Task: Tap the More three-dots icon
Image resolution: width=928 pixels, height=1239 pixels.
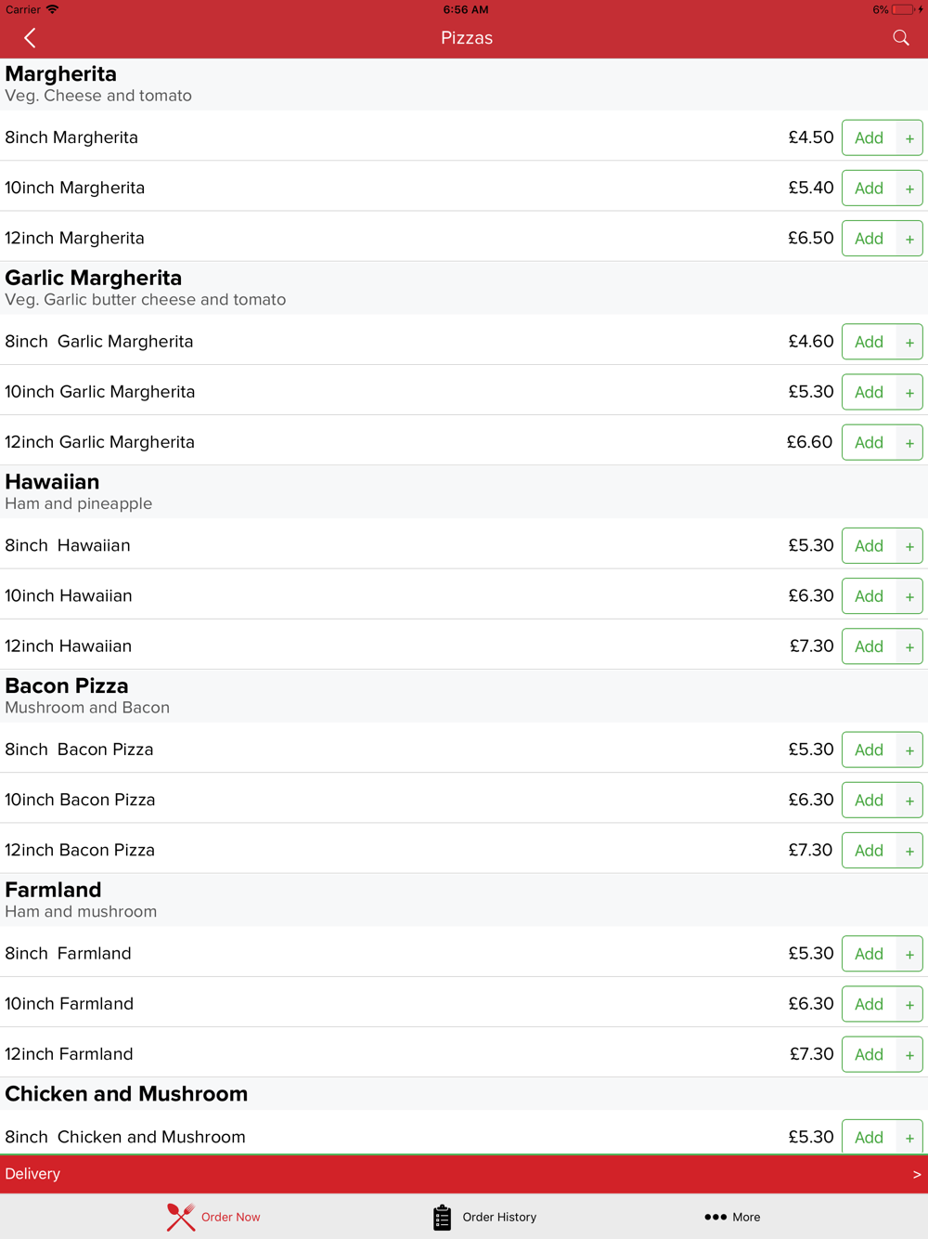Action: click(x=715, y=1217)
